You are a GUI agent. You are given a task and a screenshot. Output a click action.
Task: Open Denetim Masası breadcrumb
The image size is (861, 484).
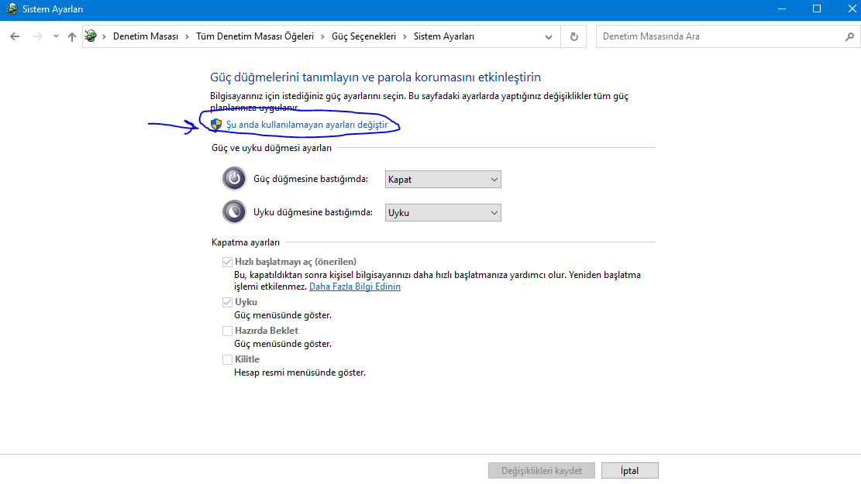click(146, 36)
